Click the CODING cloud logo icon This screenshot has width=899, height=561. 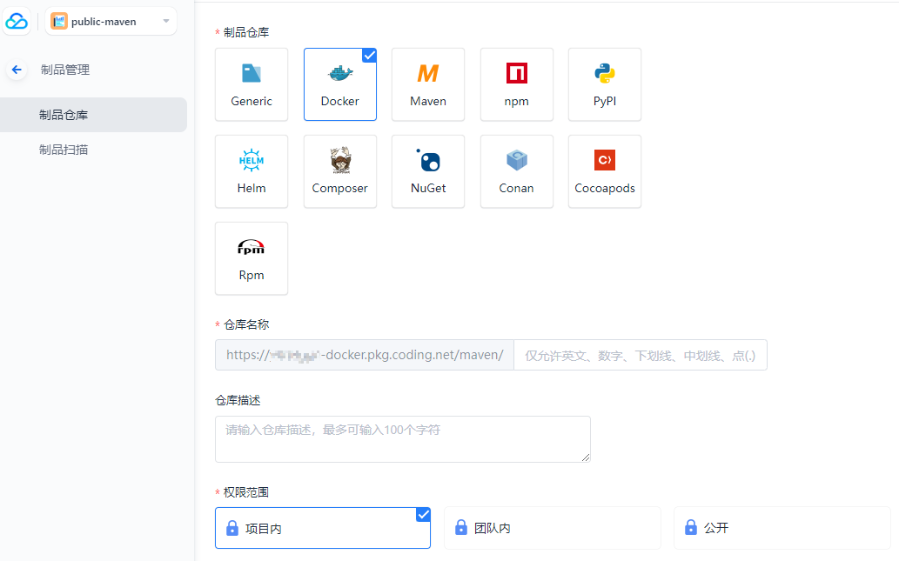point(17,22)
